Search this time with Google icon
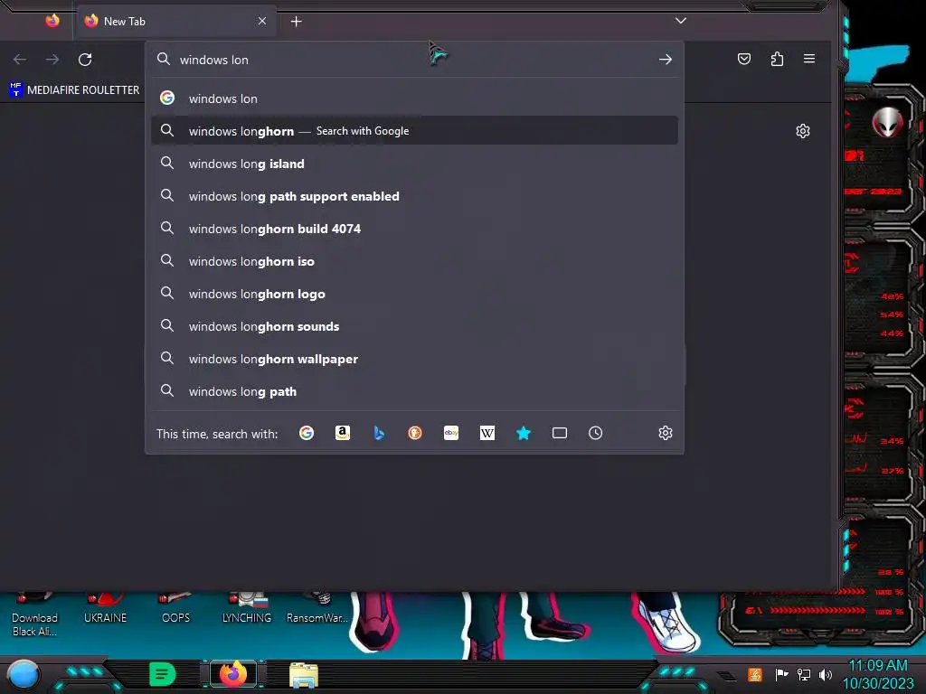 pos(307,433)
